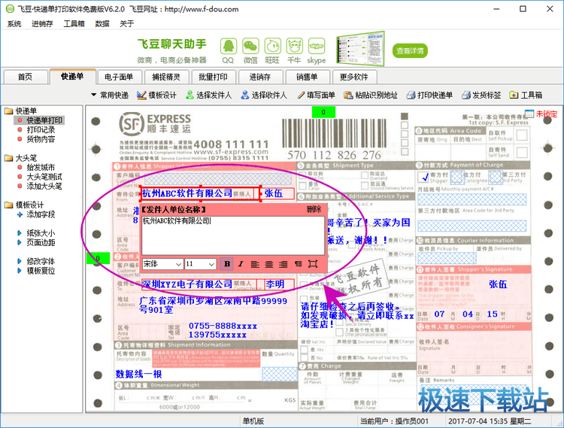Open the 千牛 icon
This screenshot has height=428, width=564.
click(x=295, y=47)
